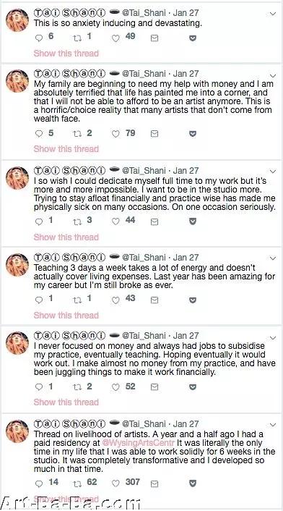Image resolution: width=283 pixels, height=511 pixels.
Task: Open the options chevron on the 'anxiety inducing' tweet
Action: tap(273, 14)
